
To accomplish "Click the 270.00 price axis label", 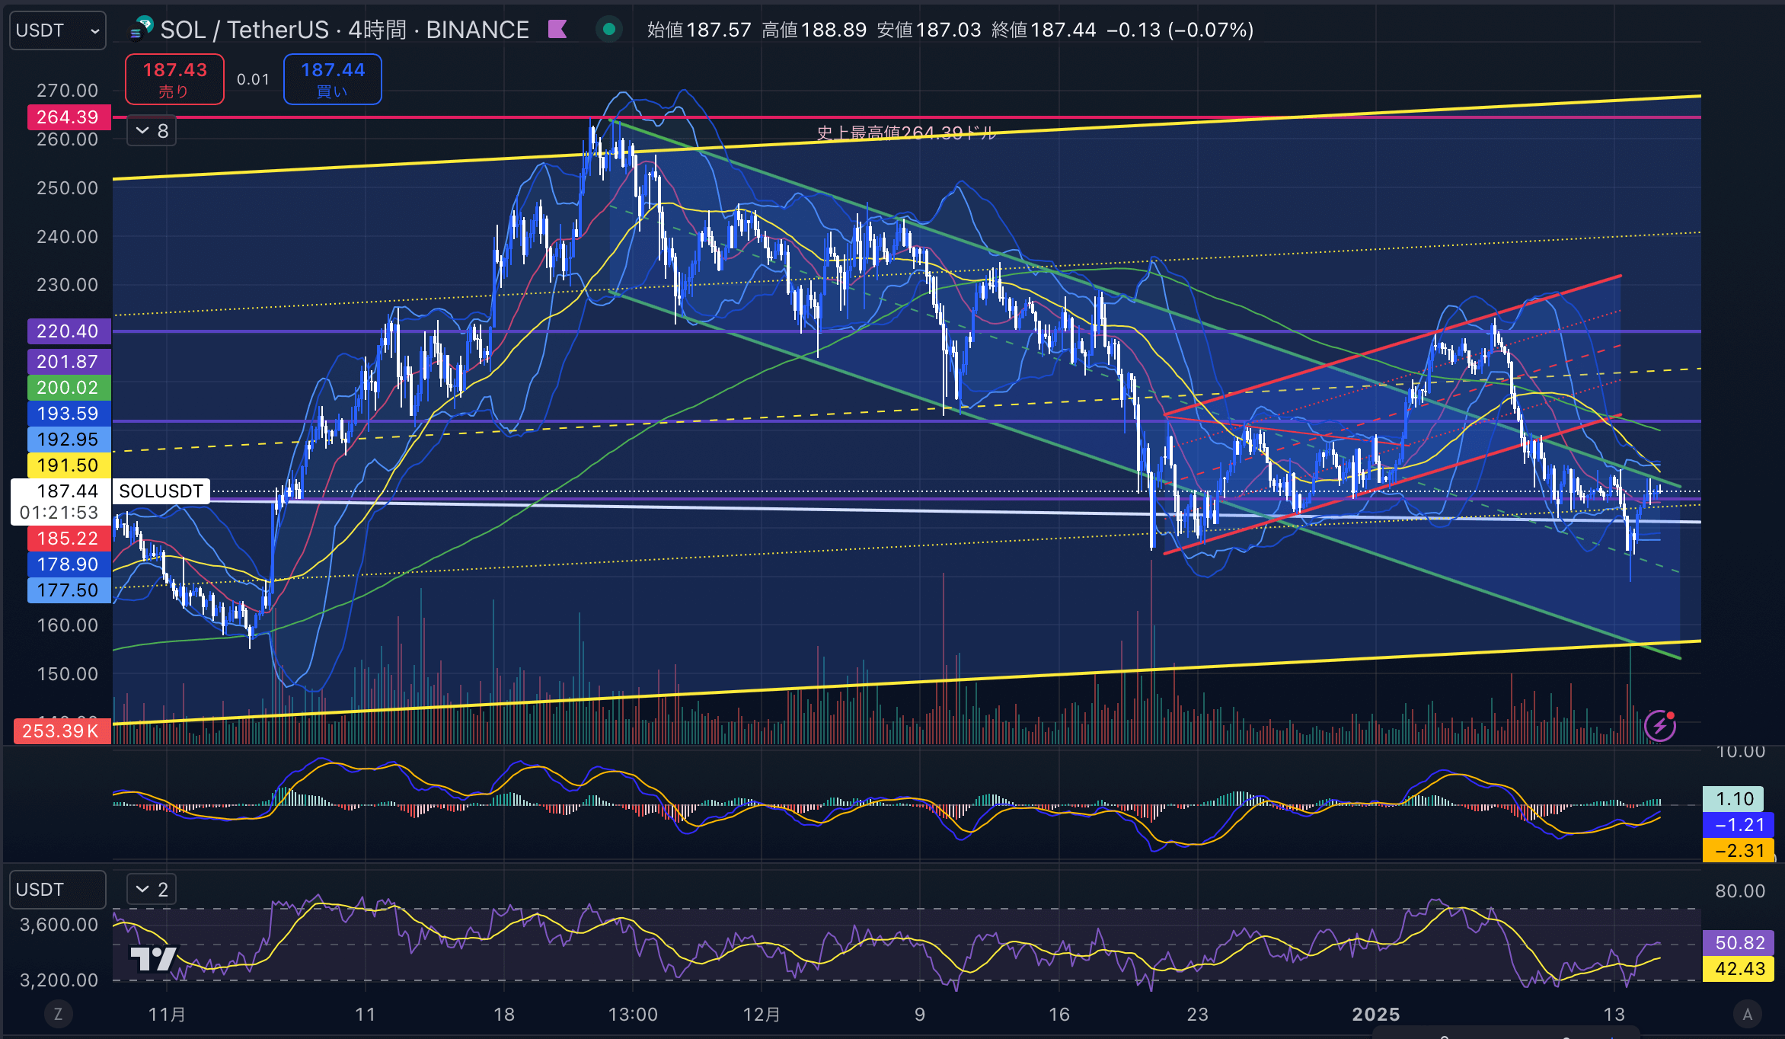I will coord(67,91).
